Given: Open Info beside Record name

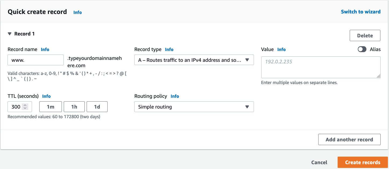Looking at the screenshot, I should [x=45, y=49].
